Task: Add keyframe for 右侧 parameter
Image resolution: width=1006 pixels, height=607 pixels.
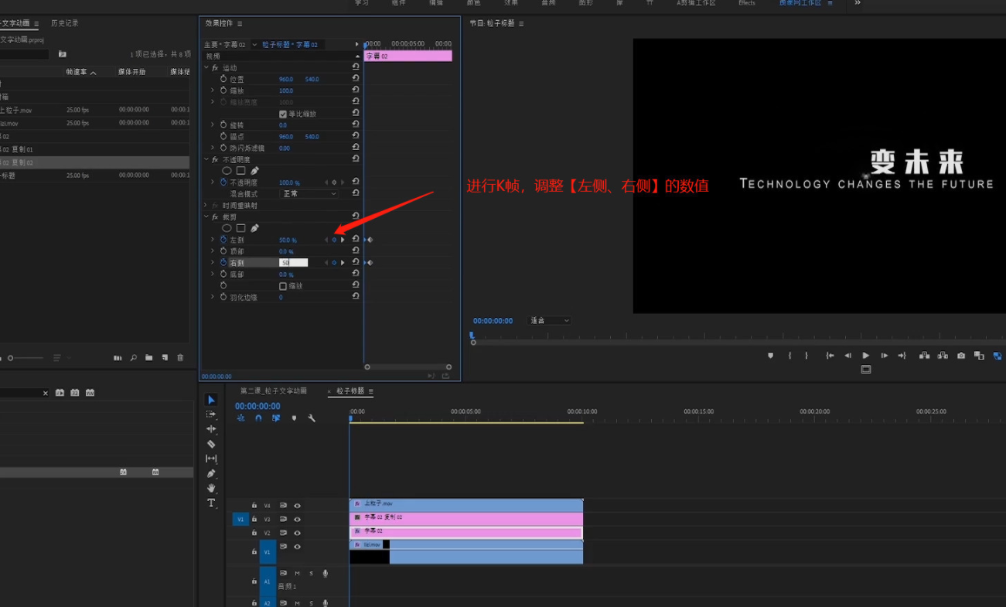Action: [334, 263]
